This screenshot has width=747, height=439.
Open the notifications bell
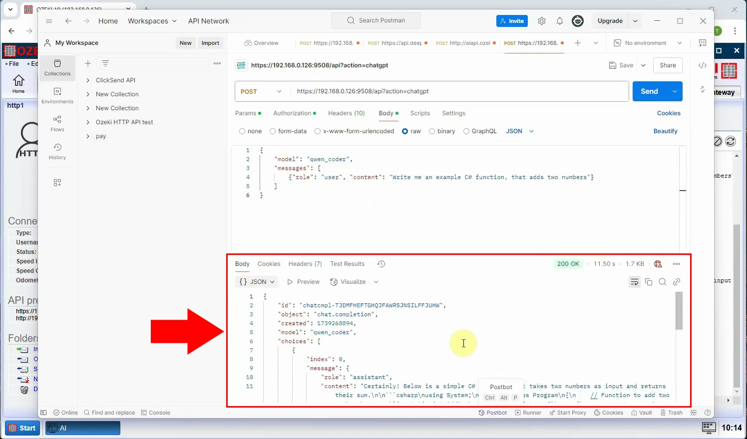tap(560, 21)
